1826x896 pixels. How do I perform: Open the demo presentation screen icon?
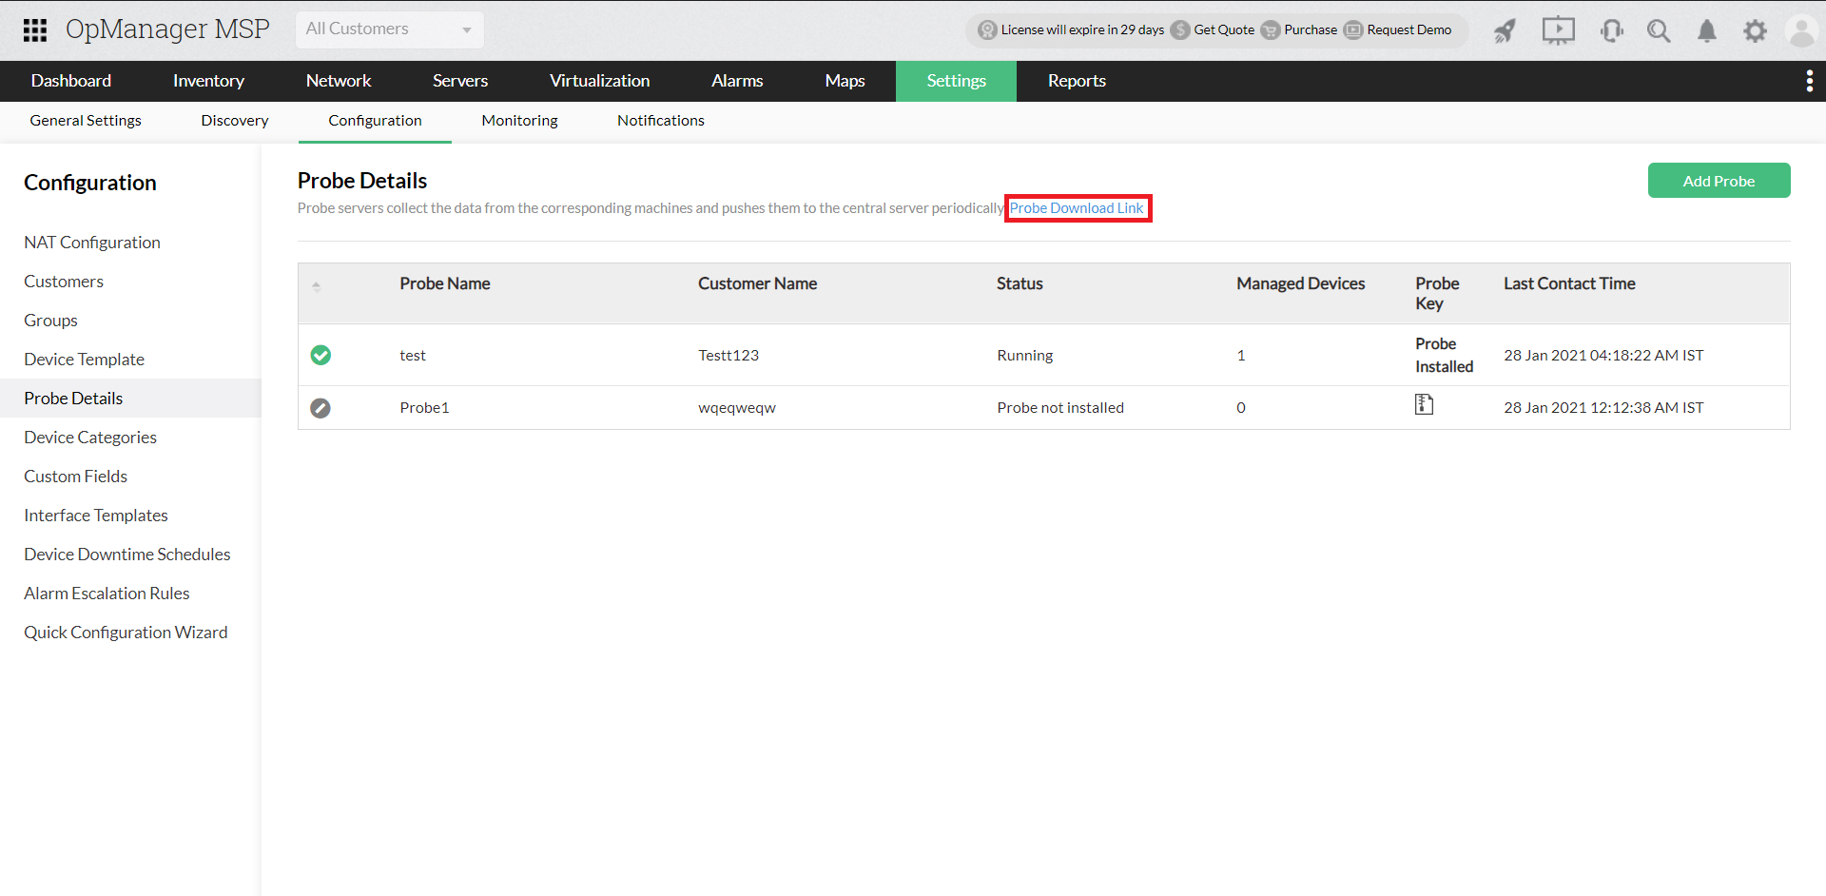pyautogui.click(x=1558, y=30)
